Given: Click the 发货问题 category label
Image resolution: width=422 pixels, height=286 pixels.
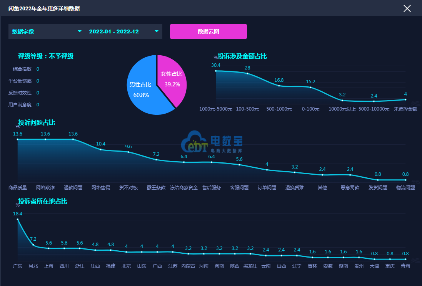Looking at the screenshot, I should click(x=378, y=187).
